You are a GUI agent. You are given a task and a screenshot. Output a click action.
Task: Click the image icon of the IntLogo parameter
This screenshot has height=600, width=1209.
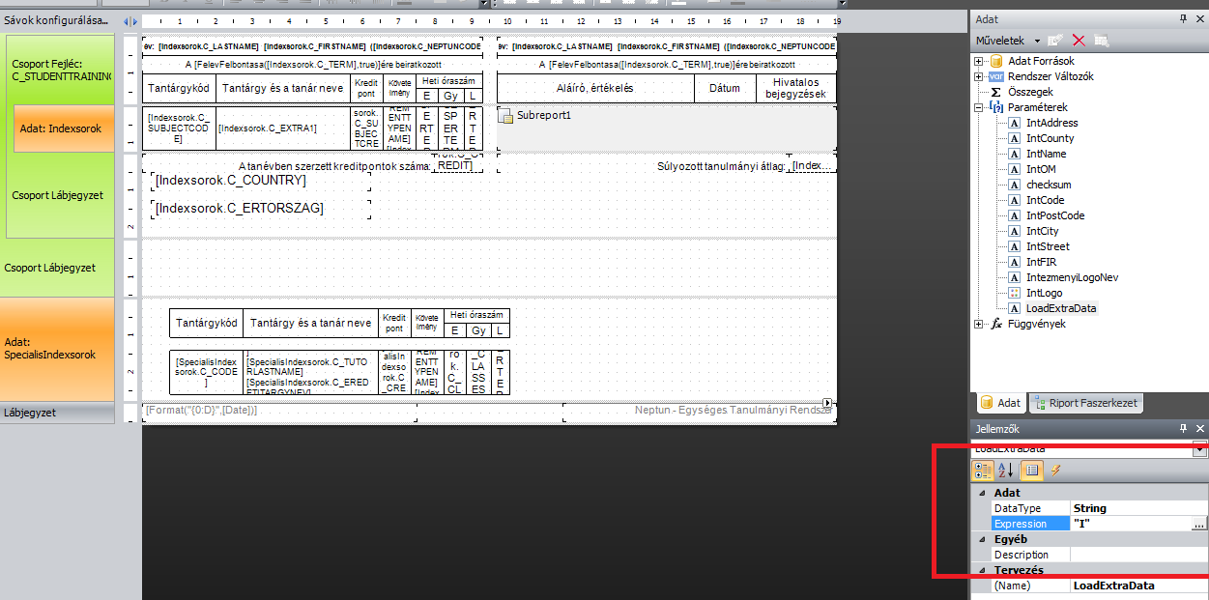(1014, 293)
